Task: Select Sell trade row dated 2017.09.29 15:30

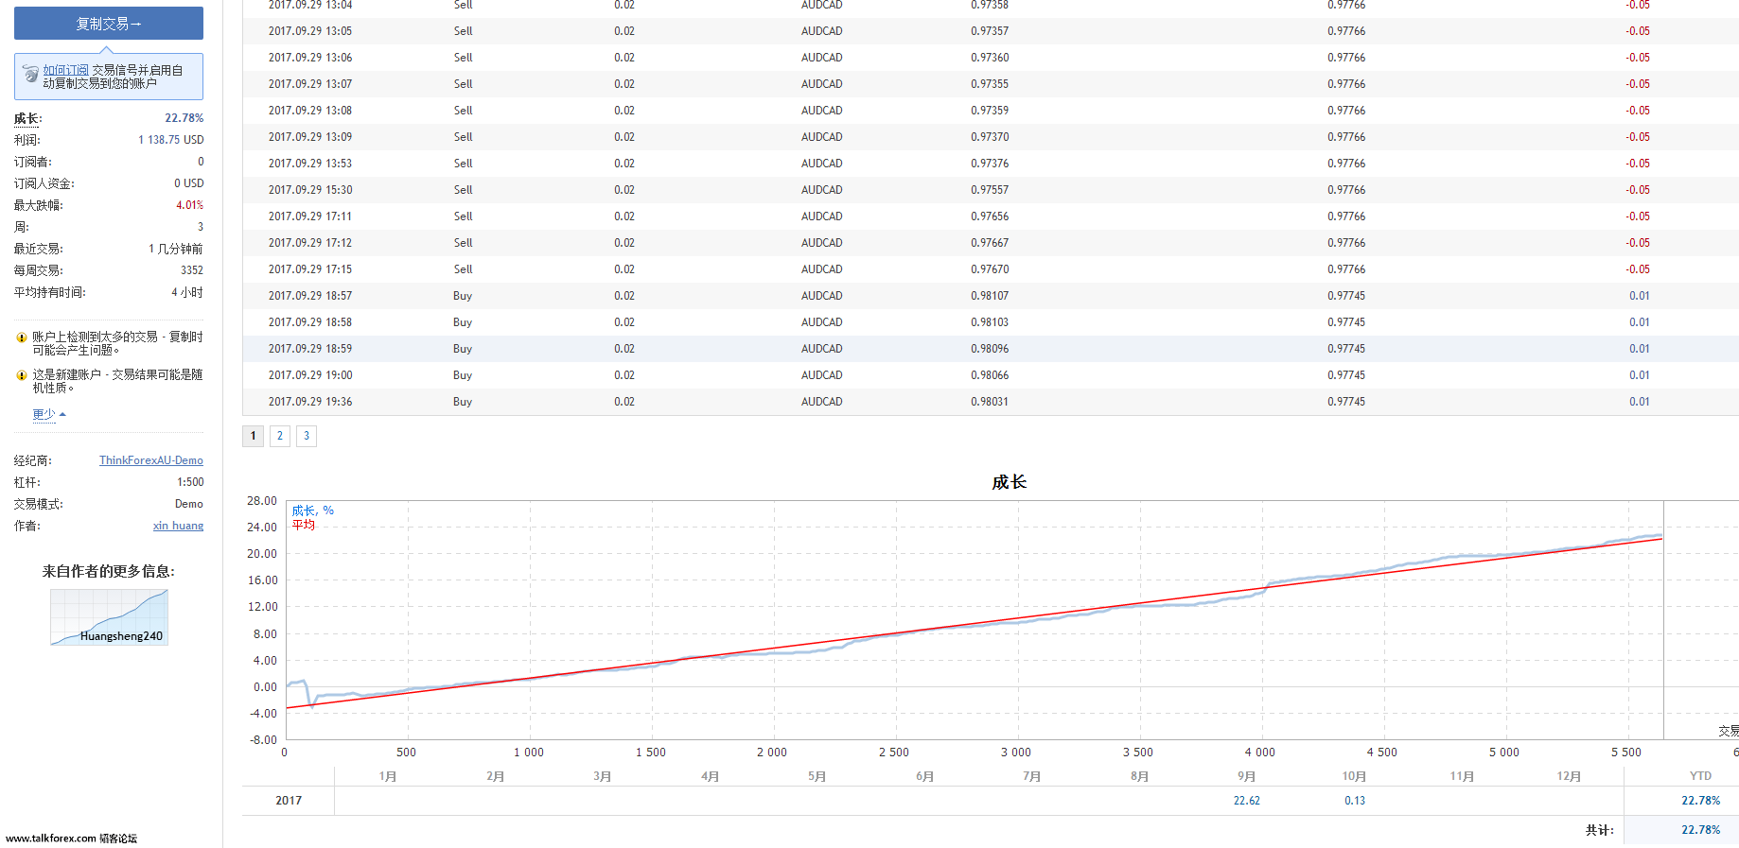Action: pyautogui.click(x=991, y=190)
